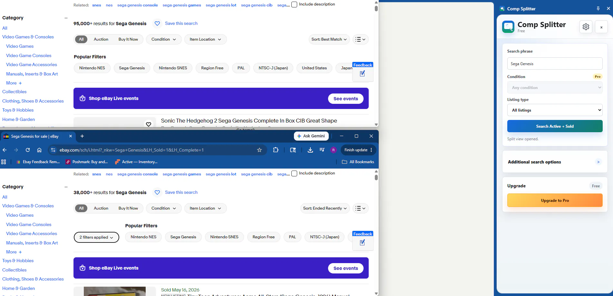Open 2 filters applied dropdown
613x296 pixels.
coord(96,237)
